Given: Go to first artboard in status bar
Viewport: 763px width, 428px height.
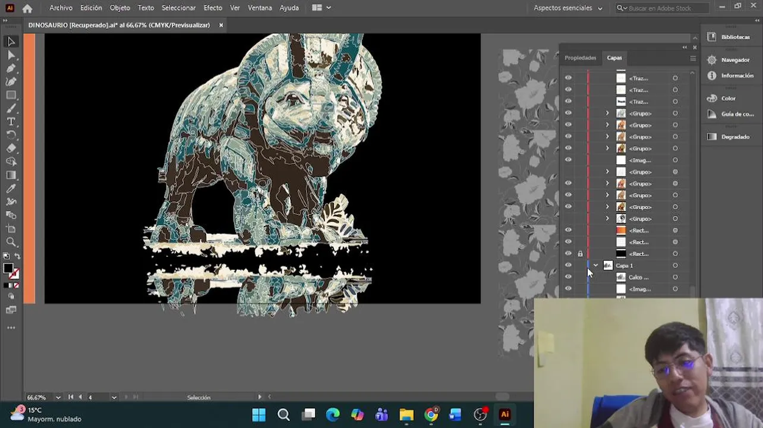Looking at the screenshot, I should coord(71,397).
